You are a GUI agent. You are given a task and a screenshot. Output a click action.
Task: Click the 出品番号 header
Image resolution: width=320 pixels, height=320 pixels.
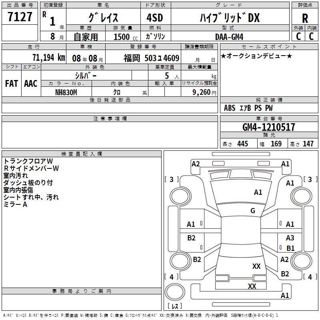click(x=20, y=5)
